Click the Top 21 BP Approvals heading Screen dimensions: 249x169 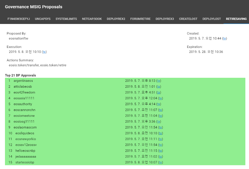click(x=21, y=75)
